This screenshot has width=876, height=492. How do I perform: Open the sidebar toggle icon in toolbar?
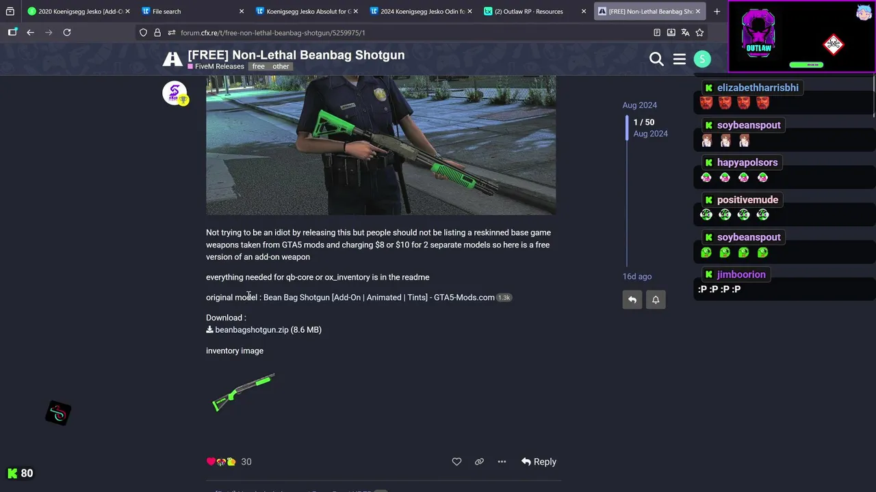point(12,32)
